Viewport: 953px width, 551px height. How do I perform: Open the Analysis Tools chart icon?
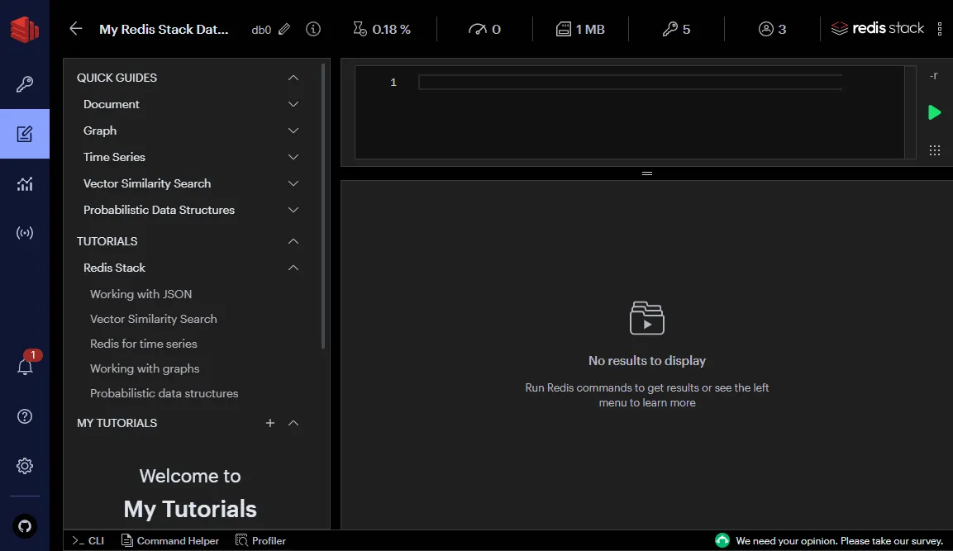(x=25, y=184)
